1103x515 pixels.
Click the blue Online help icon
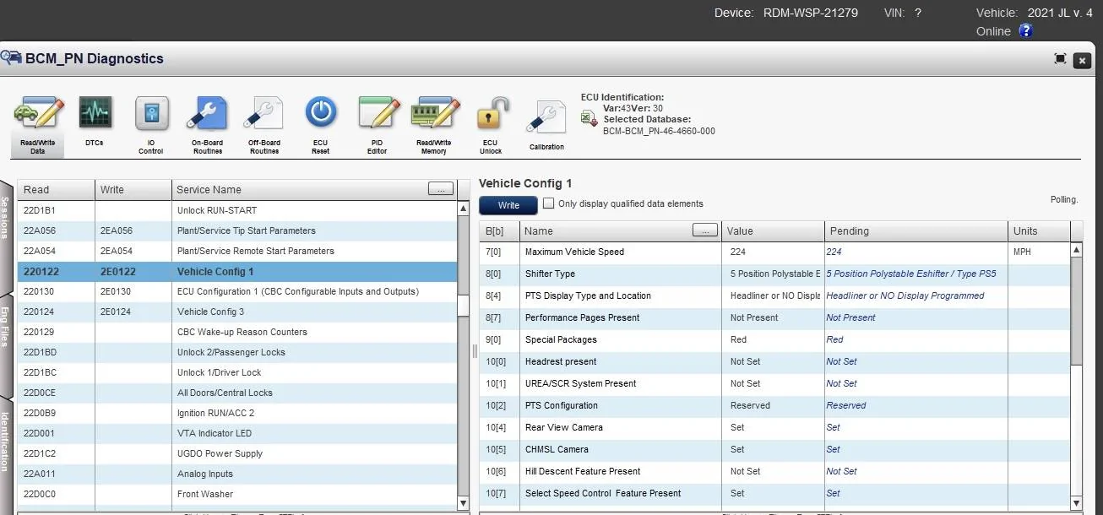tap(1025, 31)
